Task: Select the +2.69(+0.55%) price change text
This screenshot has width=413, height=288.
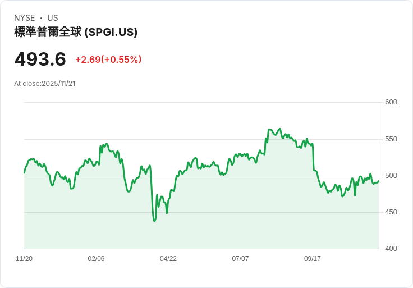Action: (108, 60)
